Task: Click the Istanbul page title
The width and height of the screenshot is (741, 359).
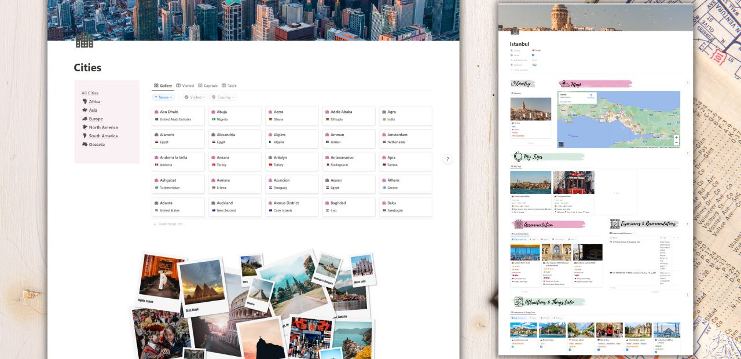Action: point(519,44)
